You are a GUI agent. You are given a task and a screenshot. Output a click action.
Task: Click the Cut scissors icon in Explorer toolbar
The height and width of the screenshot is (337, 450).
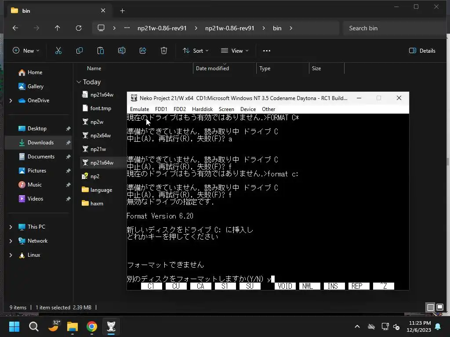58,51
